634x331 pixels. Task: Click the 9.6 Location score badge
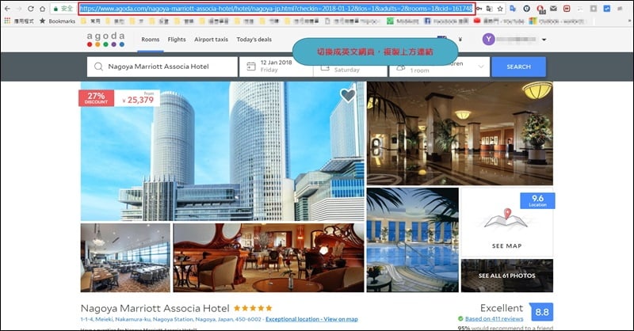pyautogui.click(x=538, y=200)
